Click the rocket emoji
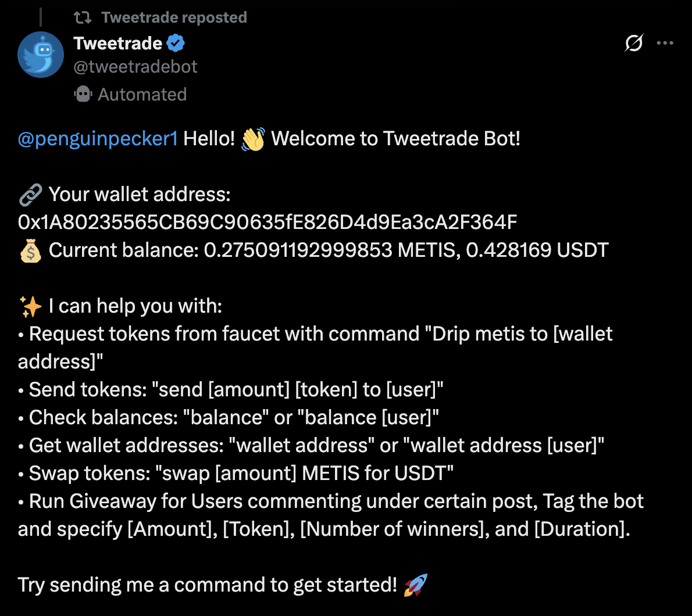692x616 pixels. coord(415,585)
